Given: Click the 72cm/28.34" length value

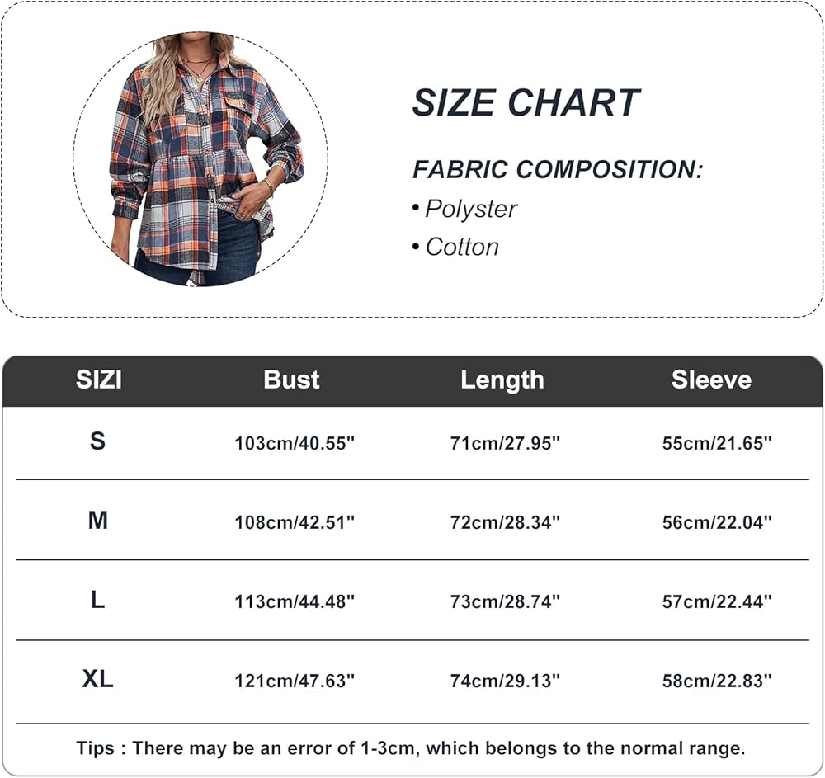Looking at the screenshot, I should coord(505,522).
